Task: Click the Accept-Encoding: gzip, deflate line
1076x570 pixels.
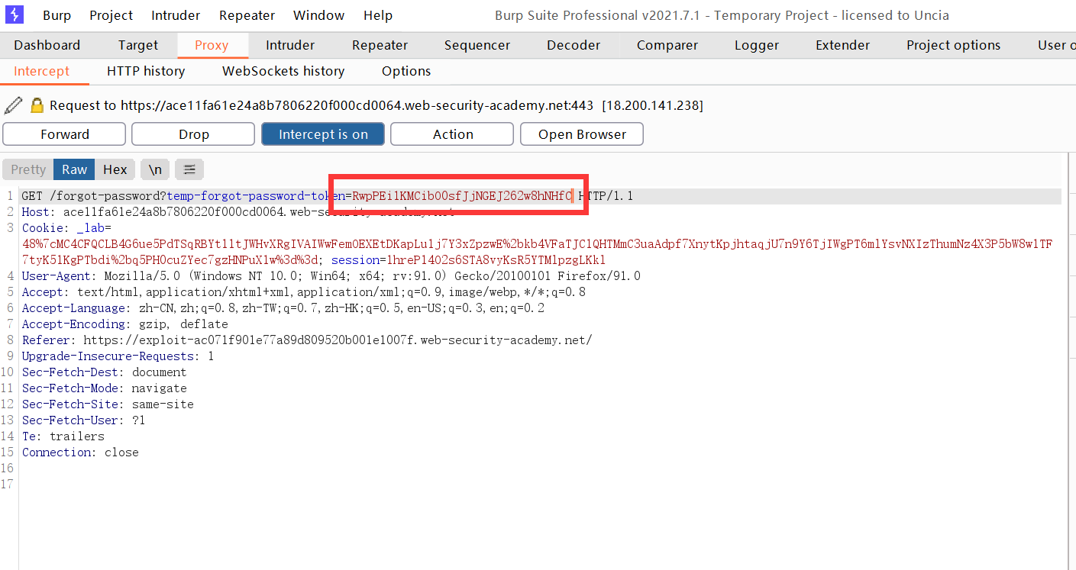Action: [124, 324]
